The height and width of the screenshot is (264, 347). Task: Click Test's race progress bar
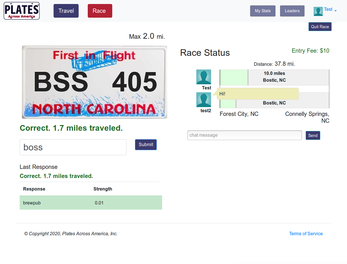click(x=274, y=77)
